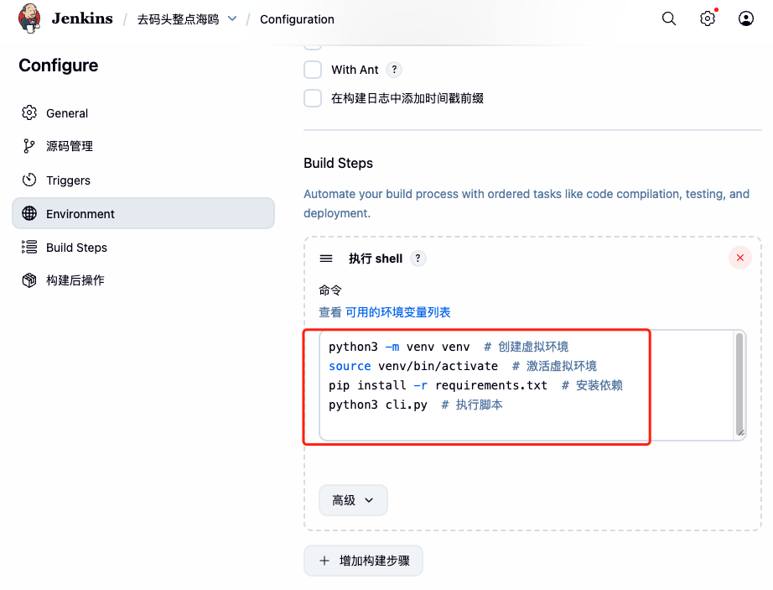Click the 构建后操作 package icon
The image size is (773, 590).
coord(29,280)
